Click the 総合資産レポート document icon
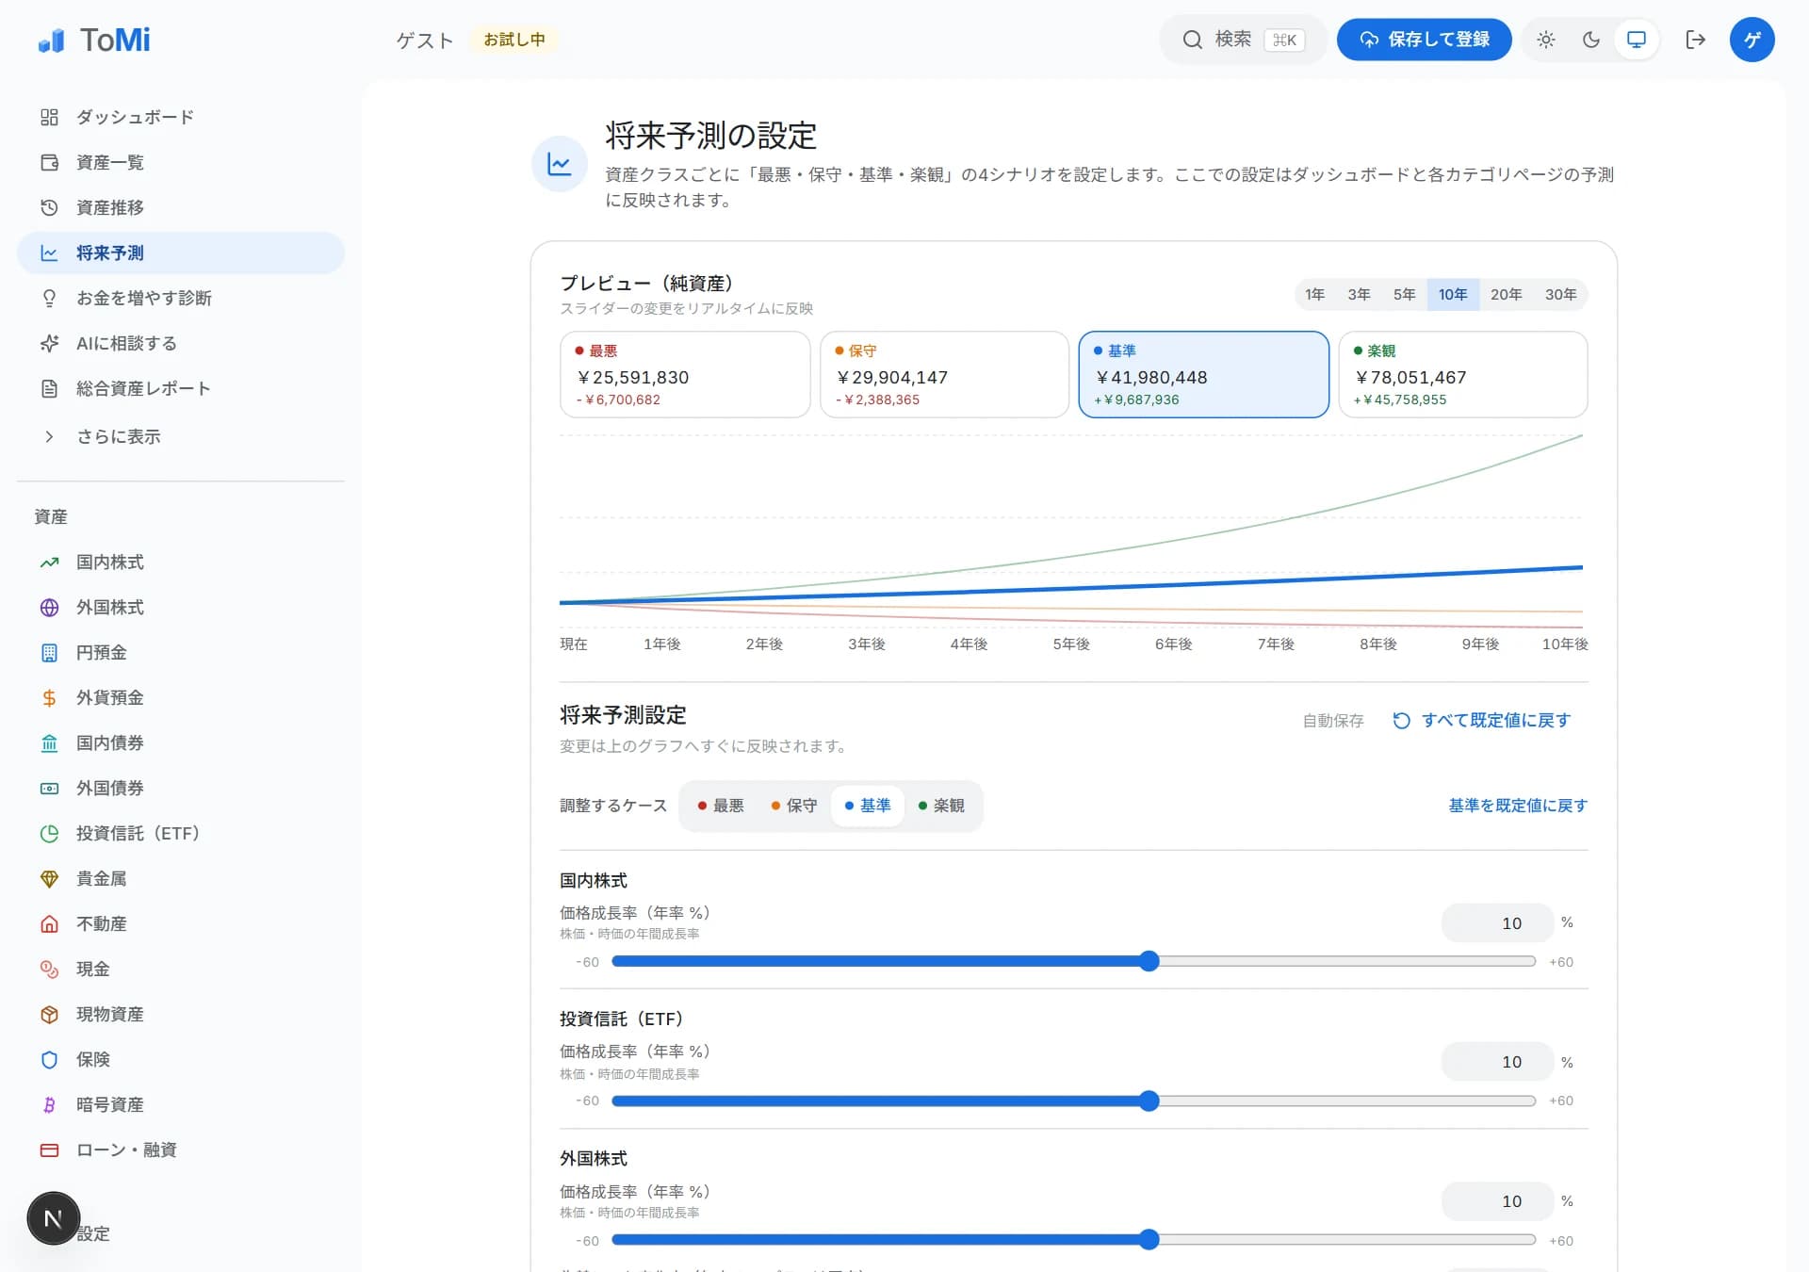The height and width of the screenshot is (1272, 1809). click(49, 388)
